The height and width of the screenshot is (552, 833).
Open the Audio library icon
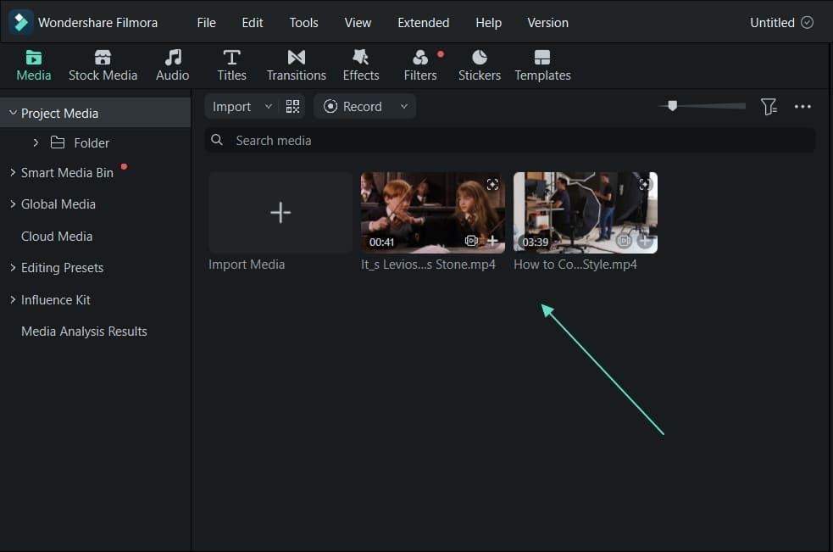point(173,57)
